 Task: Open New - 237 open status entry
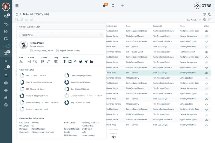coord(36,76)
